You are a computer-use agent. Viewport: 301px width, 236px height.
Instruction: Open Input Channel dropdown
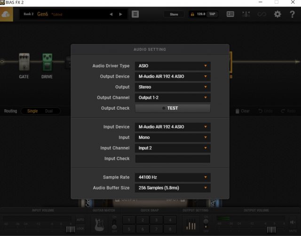[173, 148]
